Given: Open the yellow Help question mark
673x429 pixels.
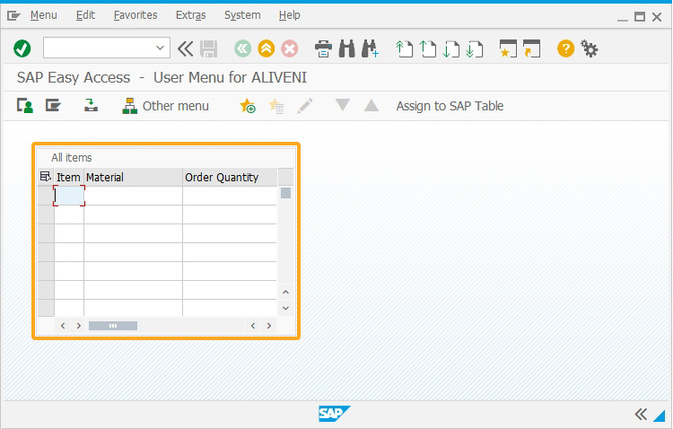Looking at the screenshot, I should [565, 48].
